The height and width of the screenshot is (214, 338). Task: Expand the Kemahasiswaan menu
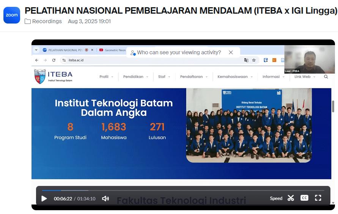[235, 77]
